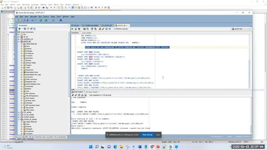Open PowerPoint from the taskbar

[x=158, y=147]
